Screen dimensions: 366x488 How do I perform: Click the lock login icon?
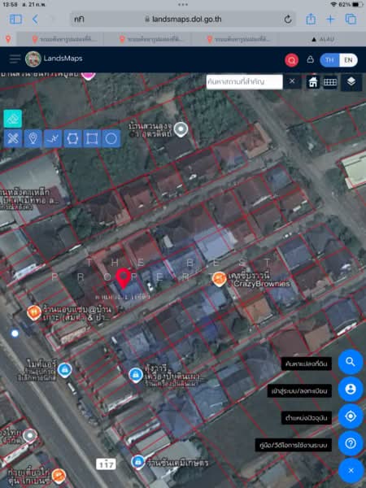coord(311,59)
